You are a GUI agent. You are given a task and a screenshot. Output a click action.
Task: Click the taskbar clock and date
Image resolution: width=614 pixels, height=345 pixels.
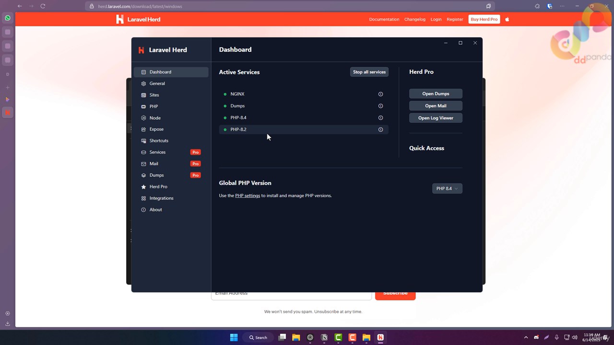click(x=592, y=337)
